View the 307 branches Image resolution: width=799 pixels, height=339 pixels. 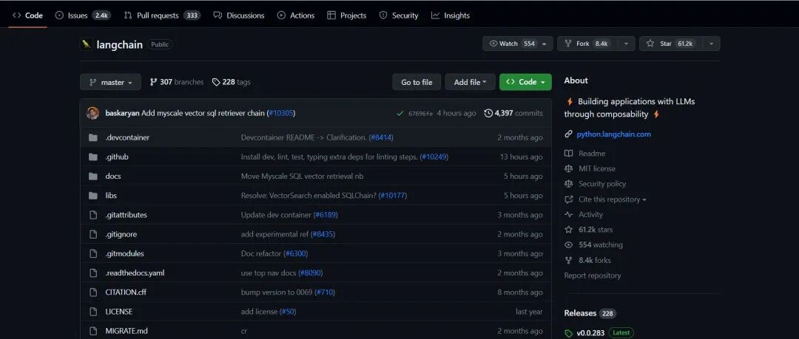177,82
